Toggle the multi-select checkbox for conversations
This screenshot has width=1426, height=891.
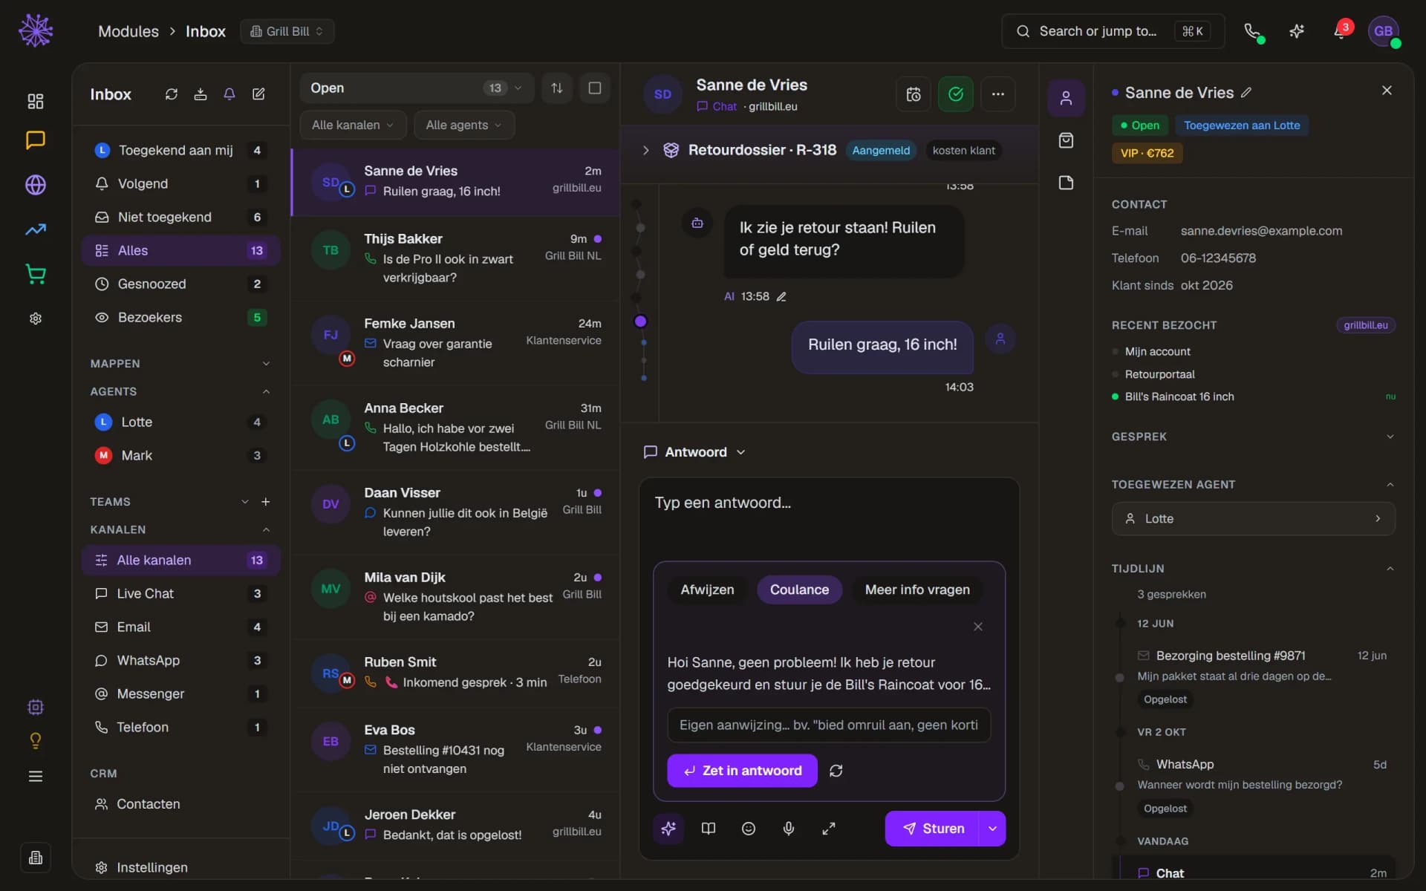coord(595,88)
